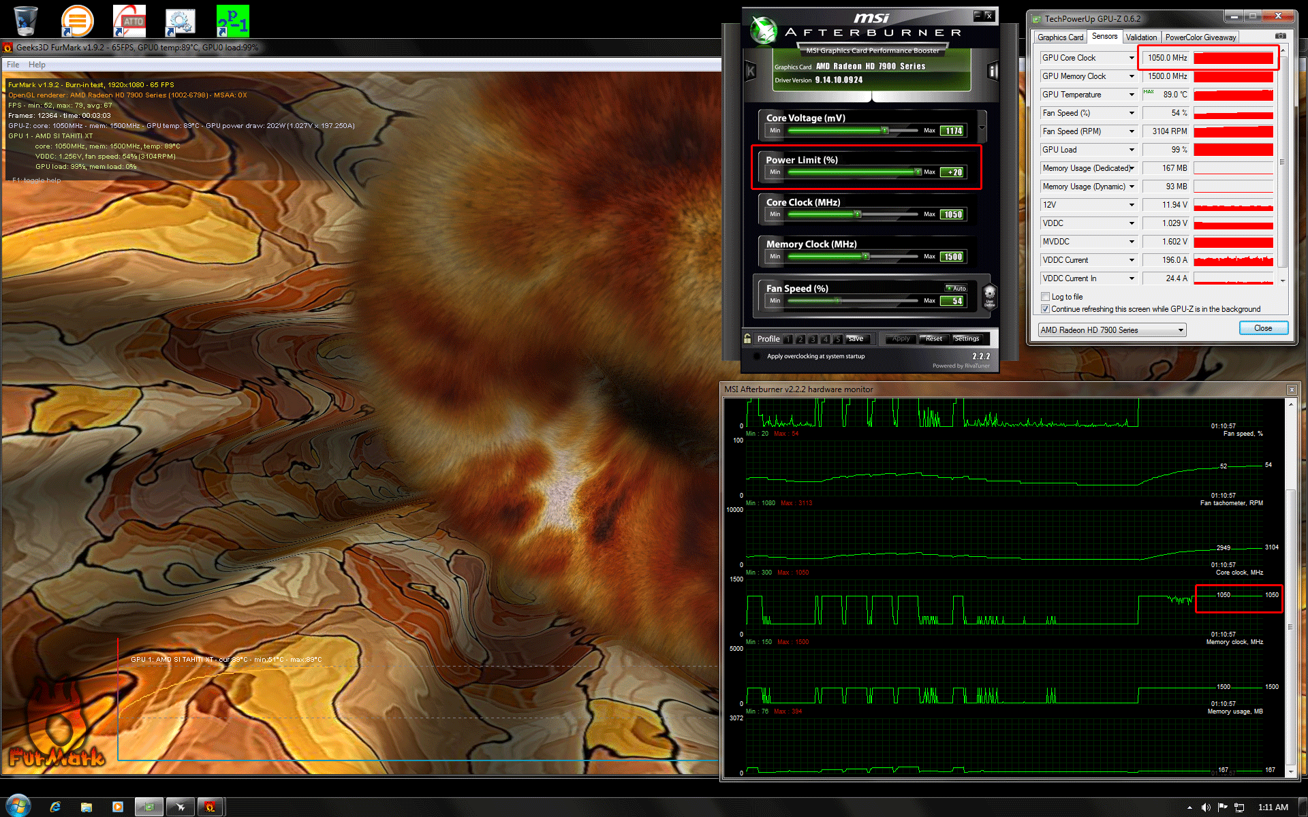The height and width of the screenshot is (817, 1308).
Task: Click the FurMark taskbar icon
Action: [211, 807]
